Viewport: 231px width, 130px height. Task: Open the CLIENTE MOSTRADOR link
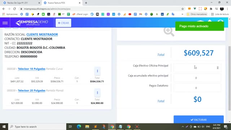42,35
